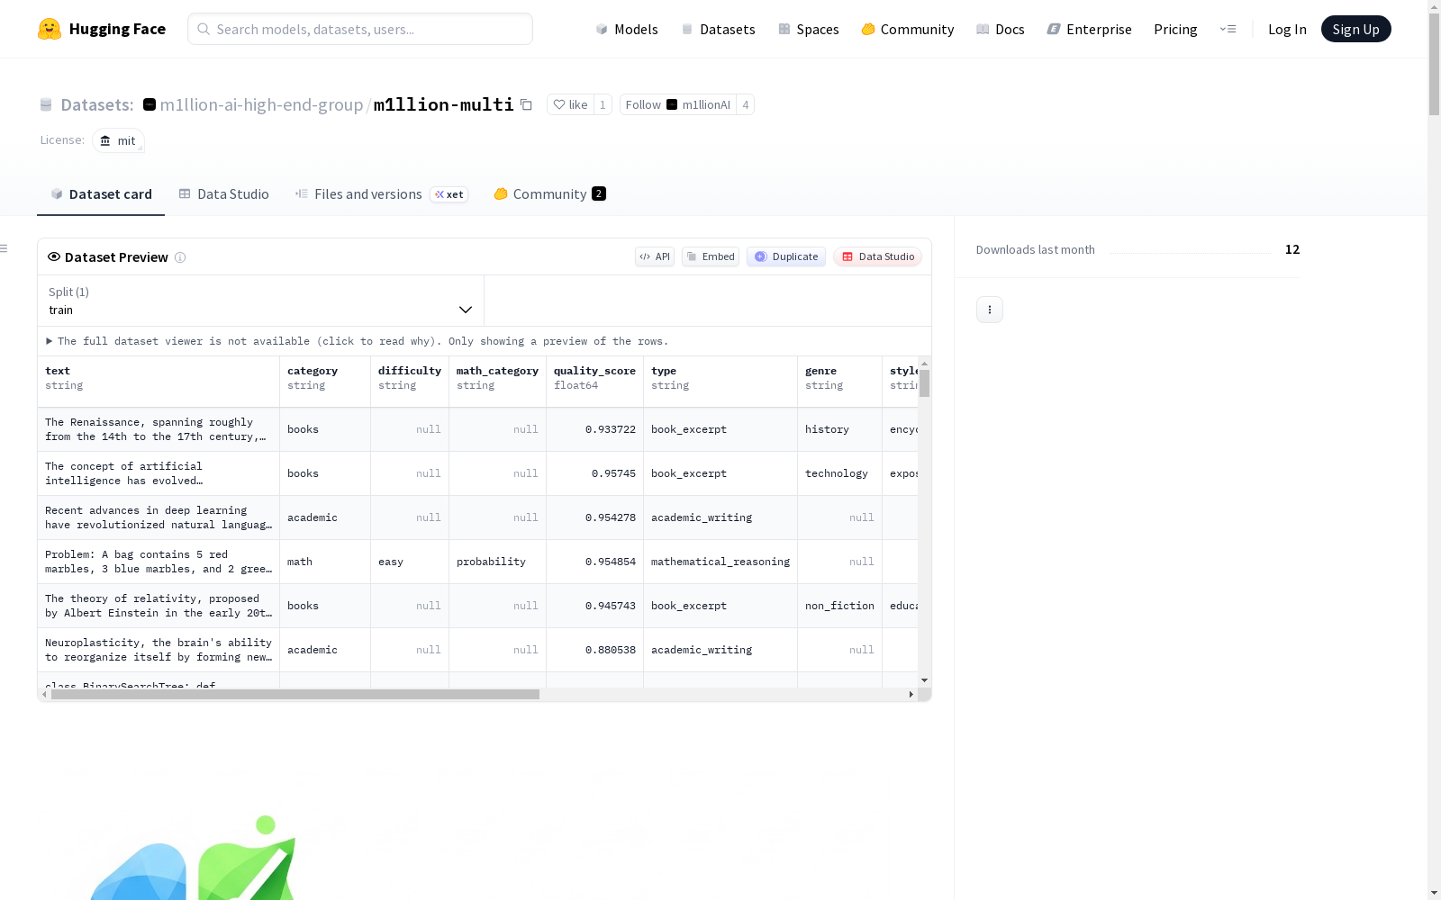This screenshot has height=900, width=1441.
Task: Follow the m1llionAI organization
Action: tap(677, 105)
